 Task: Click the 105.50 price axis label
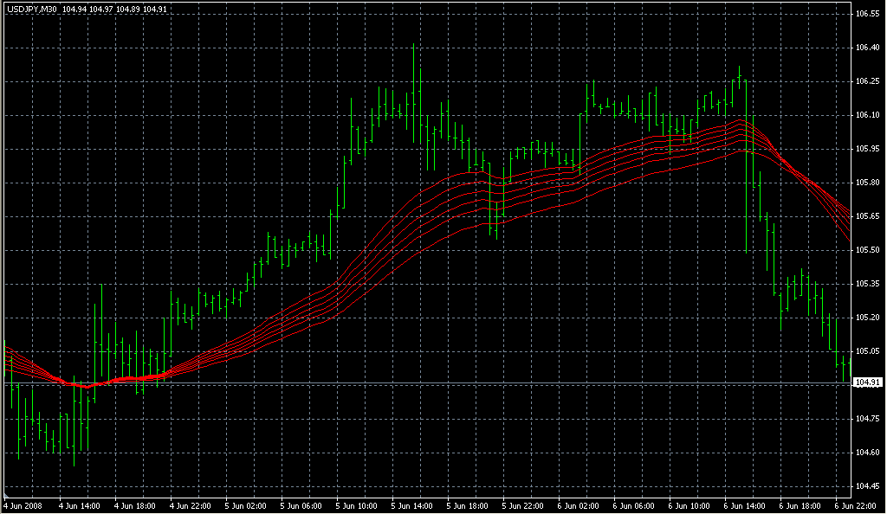[867, 250]
